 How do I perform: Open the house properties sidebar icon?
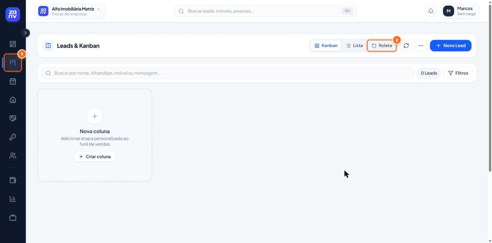[13, 100]
